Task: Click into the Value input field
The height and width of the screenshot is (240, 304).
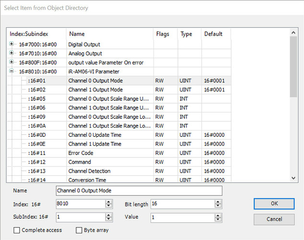Action: (183, 217)
